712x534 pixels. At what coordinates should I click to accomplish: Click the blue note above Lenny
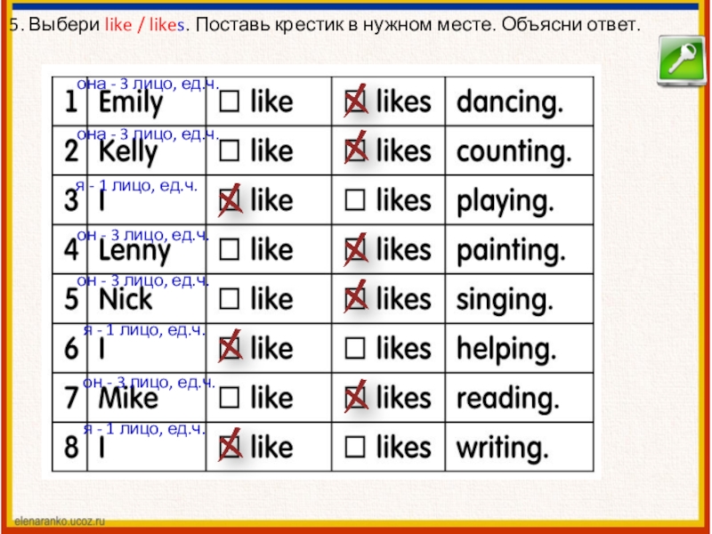143,235
